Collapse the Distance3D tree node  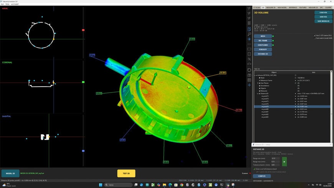(258, 94)
